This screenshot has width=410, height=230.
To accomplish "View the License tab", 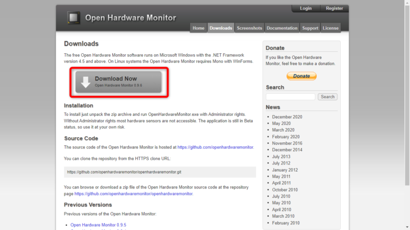I will click(x=331, y=28).
